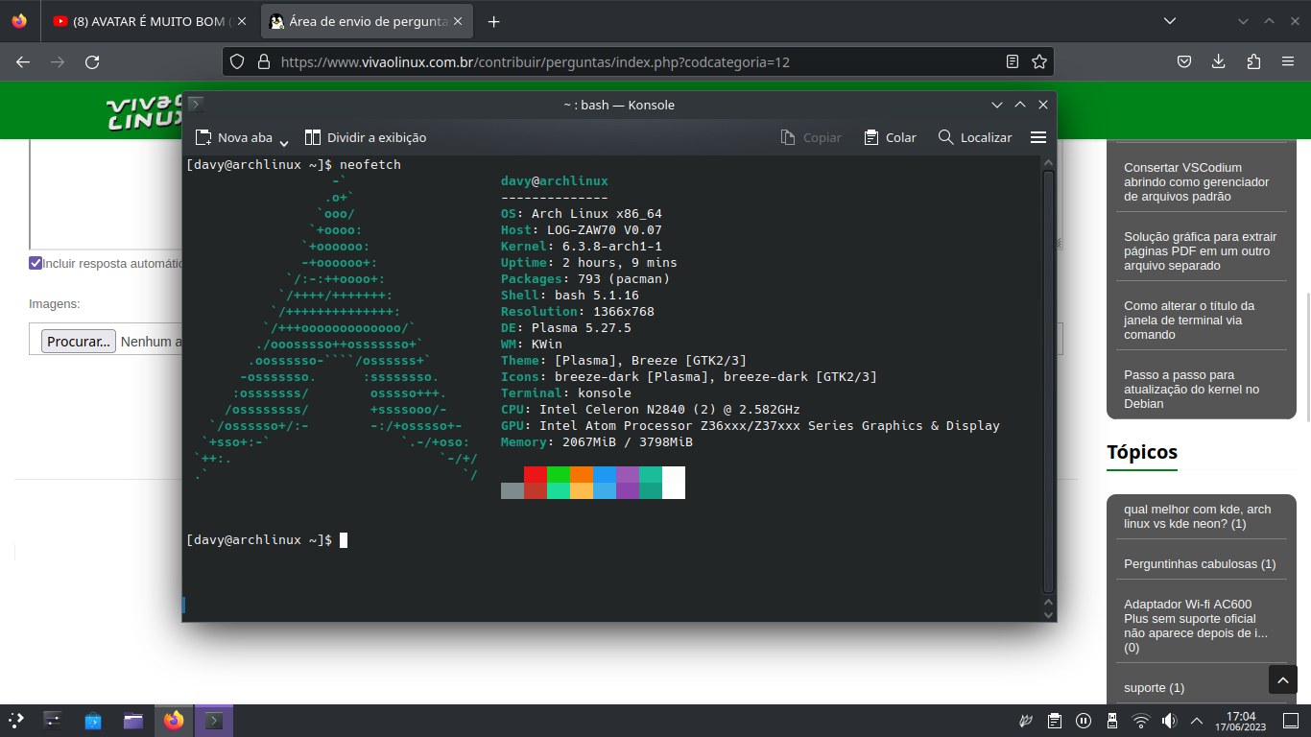The width and height of the screenshot is (1311, 737).
Task: Open the KDE application launcher
Action: pyautogui.click(x=15, y=720)
